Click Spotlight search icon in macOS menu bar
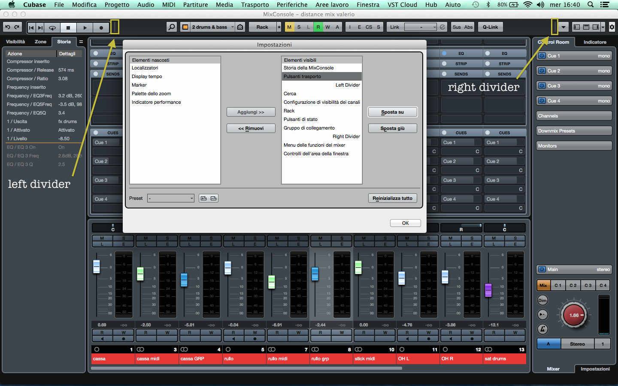Screen dimensions: 618x386 591,5
